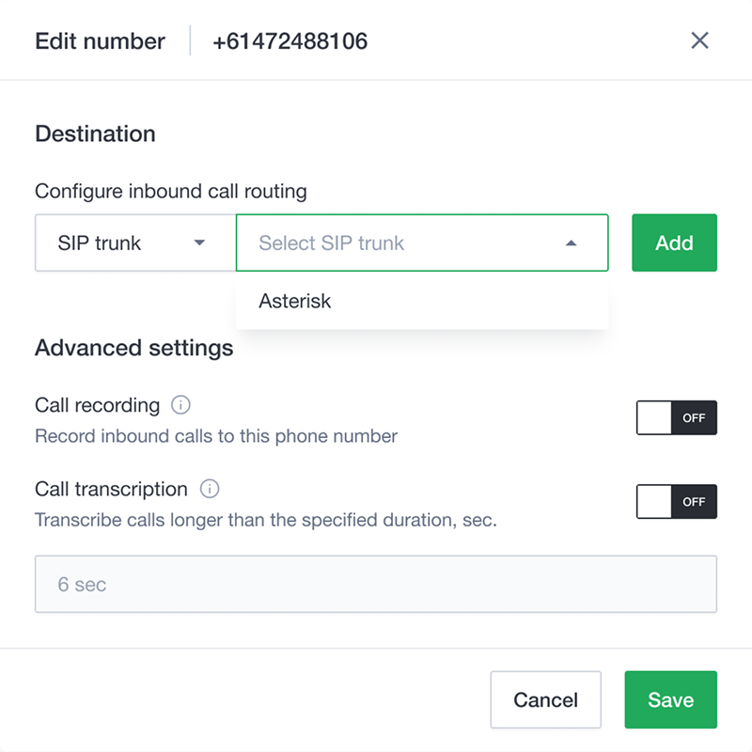752x752 pixels.
Task: Click the SIP trunk dropdown caret
Action: pos(200,243)
